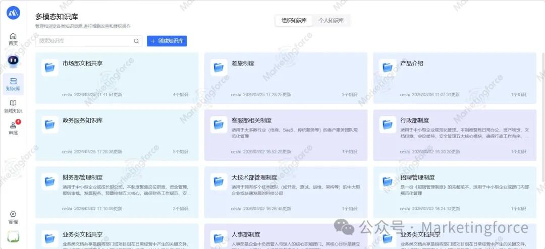Open the 招聘管理制度 knowledge base
The image size is (545, 249).
click(x=417, y=177)
